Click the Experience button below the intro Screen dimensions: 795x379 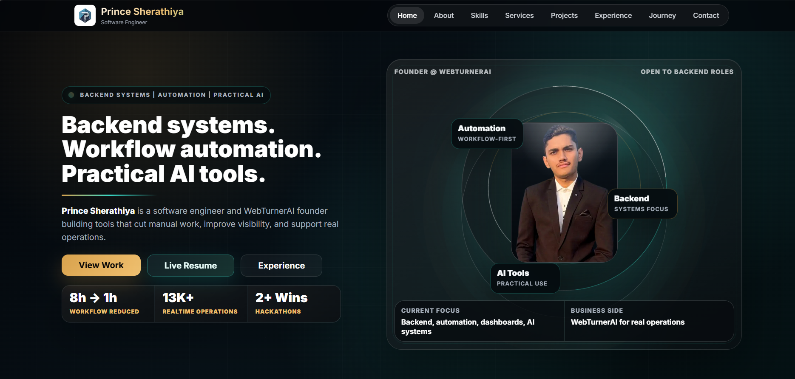click(281, 266)
